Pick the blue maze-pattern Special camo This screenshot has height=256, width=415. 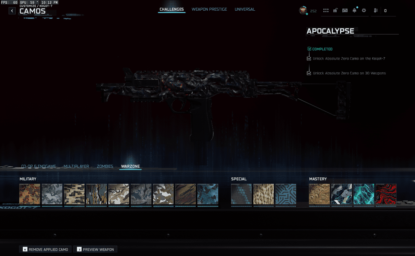point(286,194)
